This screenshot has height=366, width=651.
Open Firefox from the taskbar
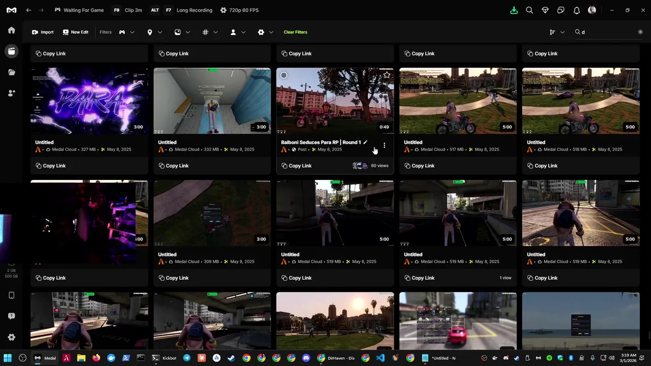tap(96, 358)
